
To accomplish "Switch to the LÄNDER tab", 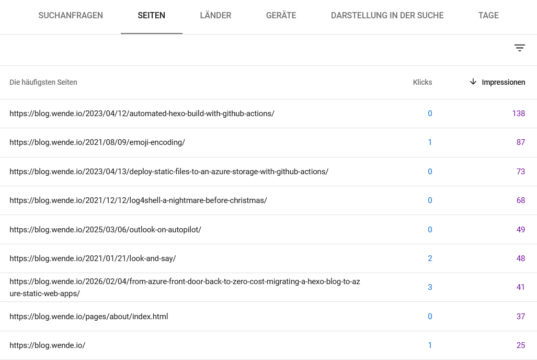I will coord(215,15).
